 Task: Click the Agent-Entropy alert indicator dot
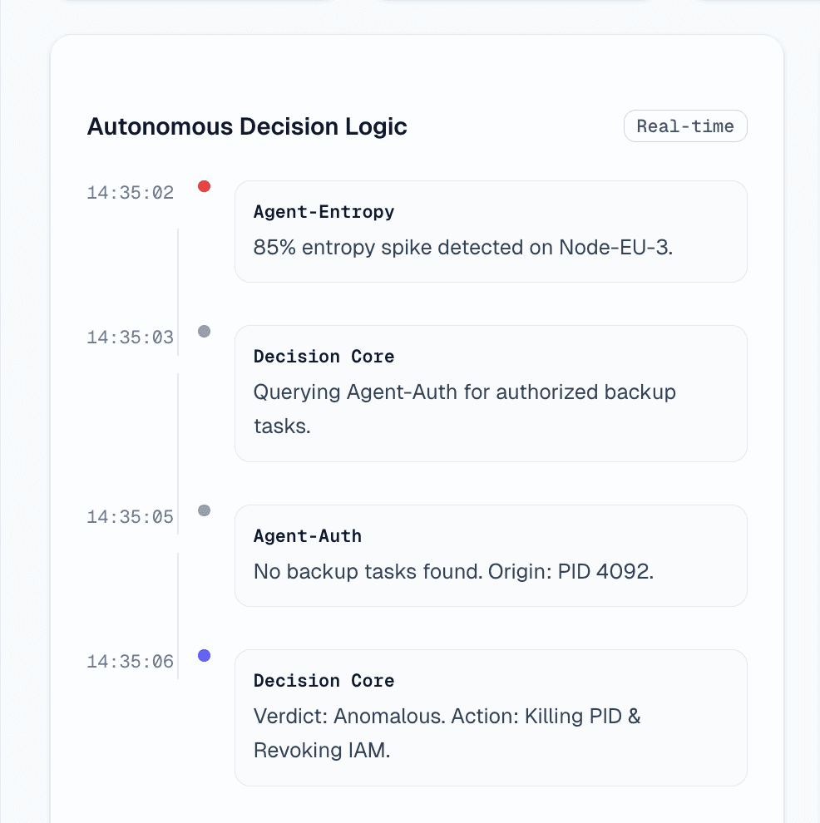coord(204,186)
